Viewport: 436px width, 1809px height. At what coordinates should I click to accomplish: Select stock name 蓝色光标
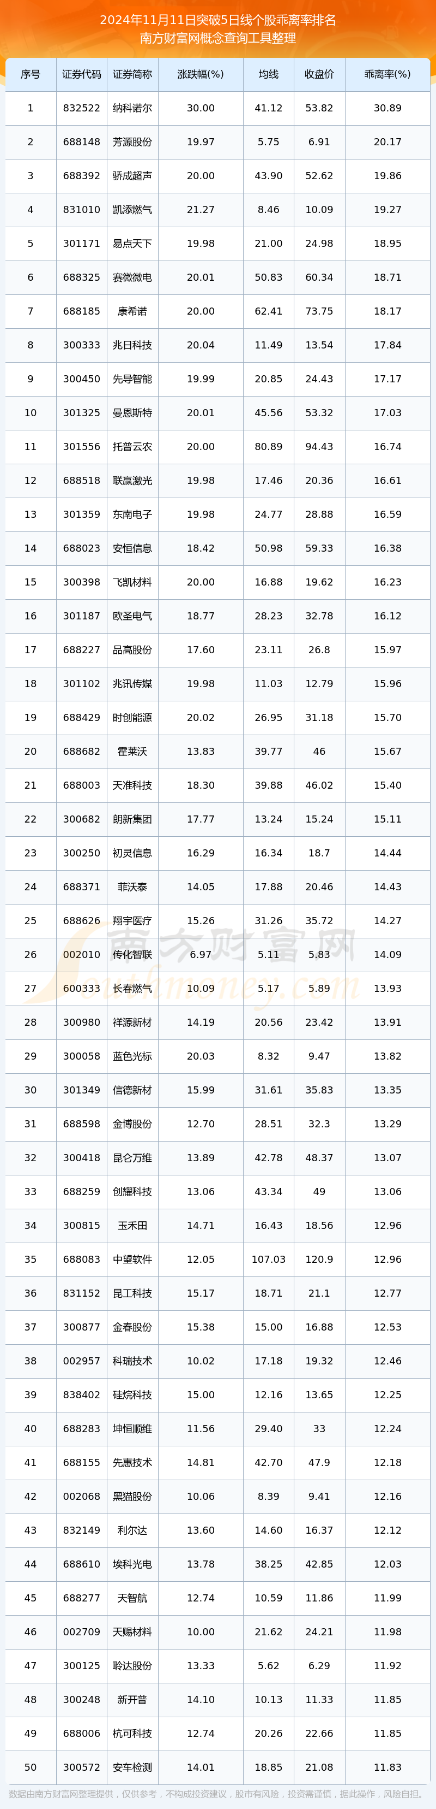tap(132, 1056)
